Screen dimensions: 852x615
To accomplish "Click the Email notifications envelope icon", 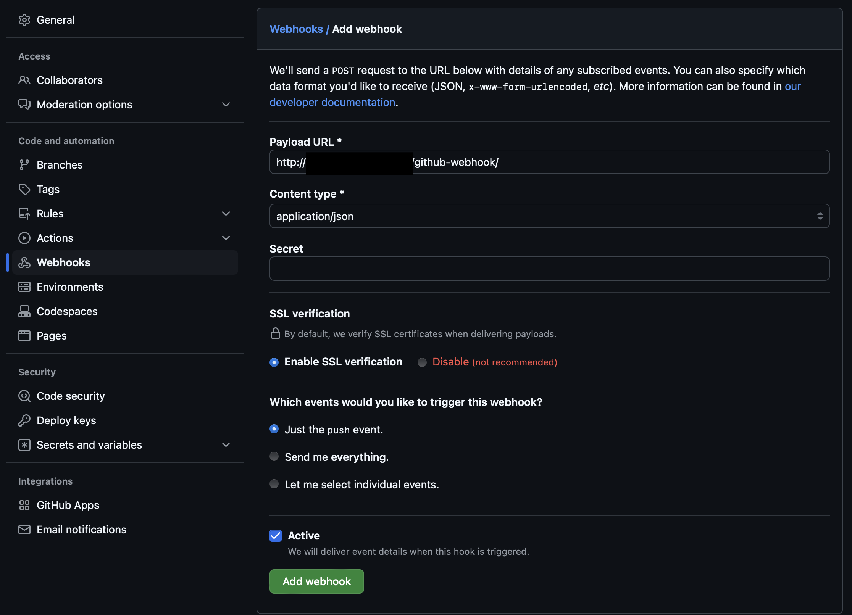I will tap(24, 530).
